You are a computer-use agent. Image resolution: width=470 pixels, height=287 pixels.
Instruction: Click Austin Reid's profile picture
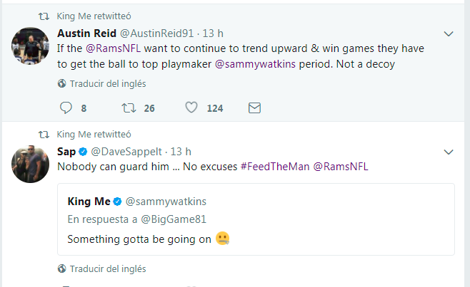point(30,46)
